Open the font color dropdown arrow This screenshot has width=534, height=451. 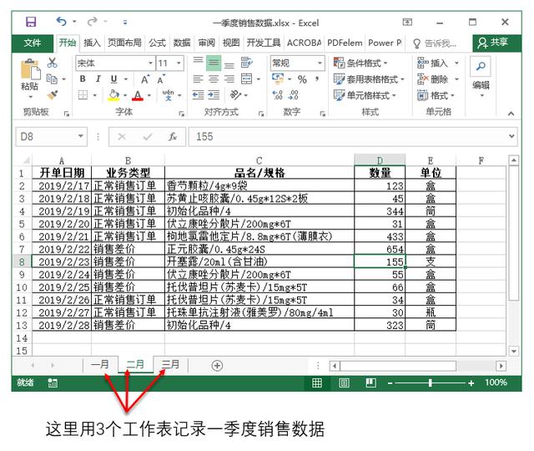[149, 95]
